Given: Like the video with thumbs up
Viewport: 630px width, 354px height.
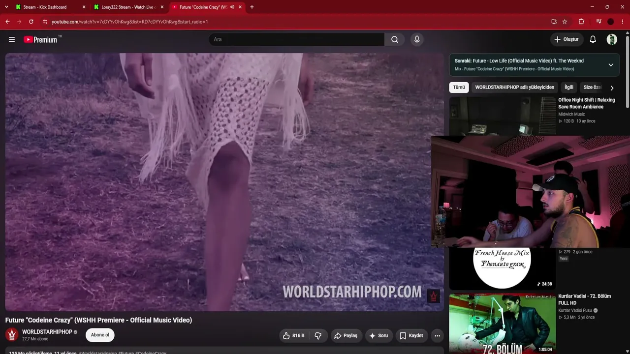Looking at the screenshot, I should click(293, 336).
